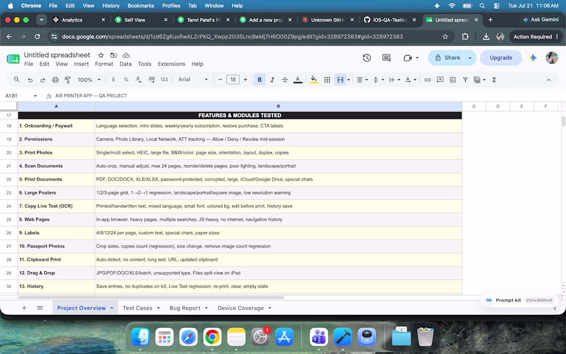Decrease decimal places
This screenshot has height=354, width=566.
tap(138, 80)
